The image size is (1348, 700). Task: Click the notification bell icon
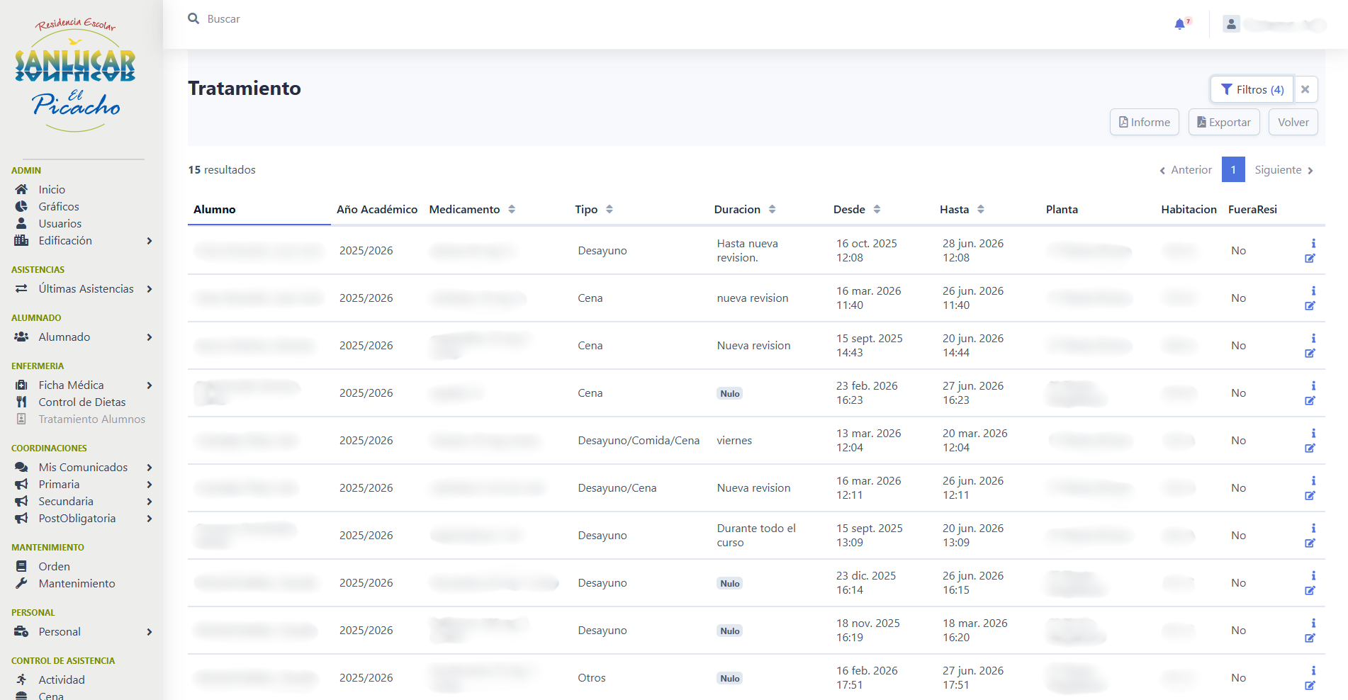coord(1180,24)
